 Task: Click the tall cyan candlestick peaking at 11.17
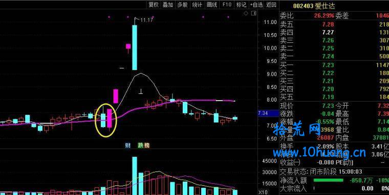pos(135,47)
